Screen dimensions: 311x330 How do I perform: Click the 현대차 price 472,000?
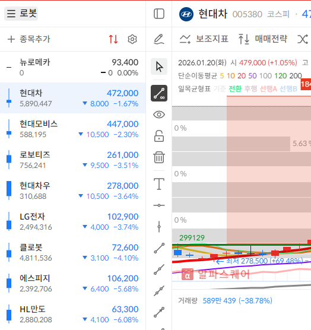[x=122, y=93]
